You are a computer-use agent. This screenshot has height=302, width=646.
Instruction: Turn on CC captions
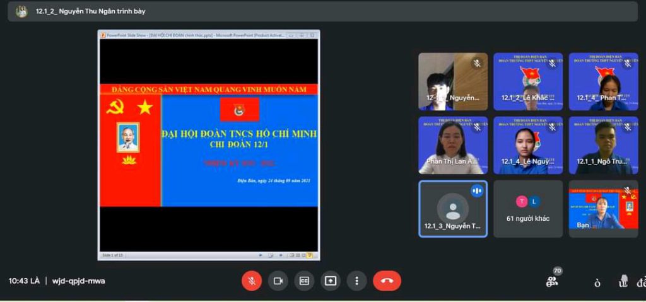click(x=304, y=281)
